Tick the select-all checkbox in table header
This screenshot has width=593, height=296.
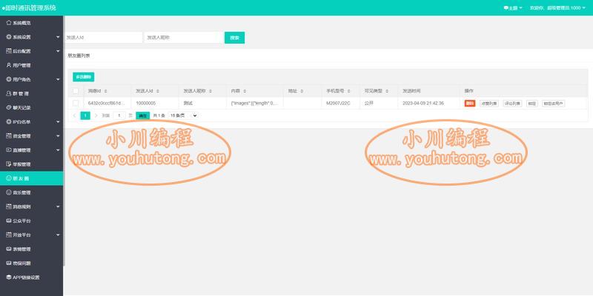tap(76, 91)
